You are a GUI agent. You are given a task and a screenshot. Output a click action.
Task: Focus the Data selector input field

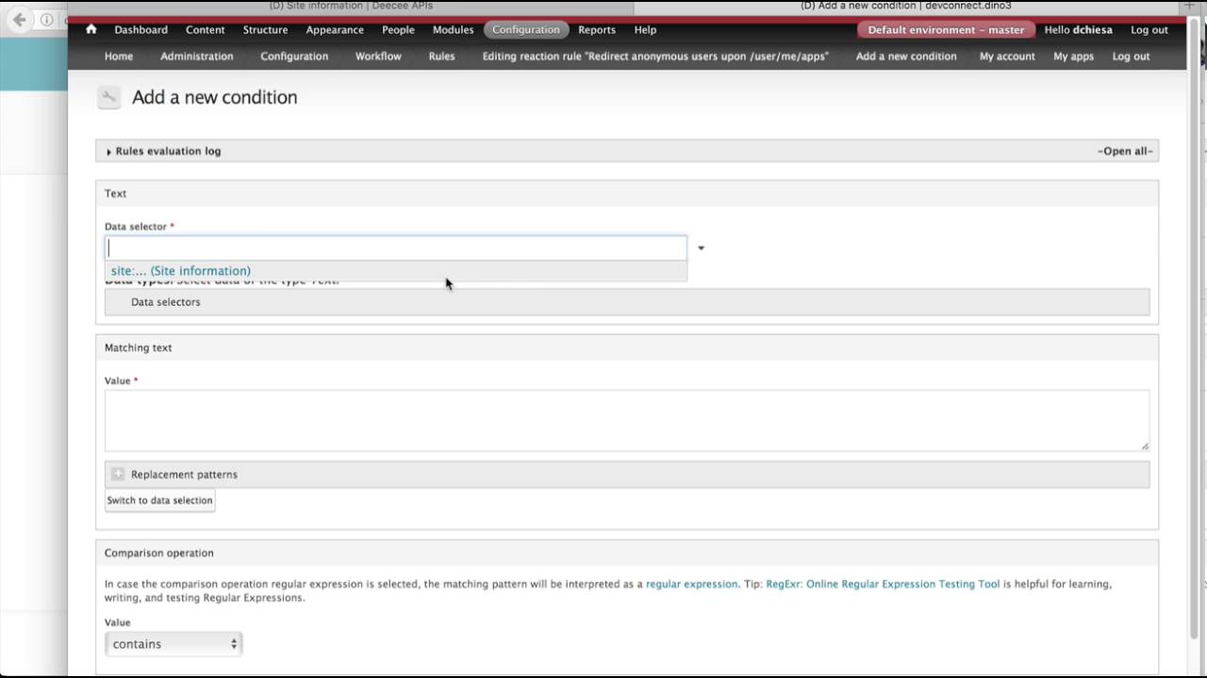396,248
